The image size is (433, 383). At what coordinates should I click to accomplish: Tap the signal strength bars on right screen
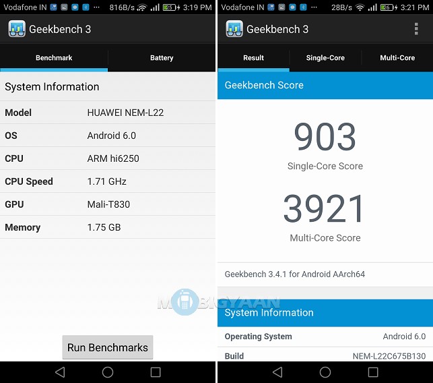tap(372, 7)
